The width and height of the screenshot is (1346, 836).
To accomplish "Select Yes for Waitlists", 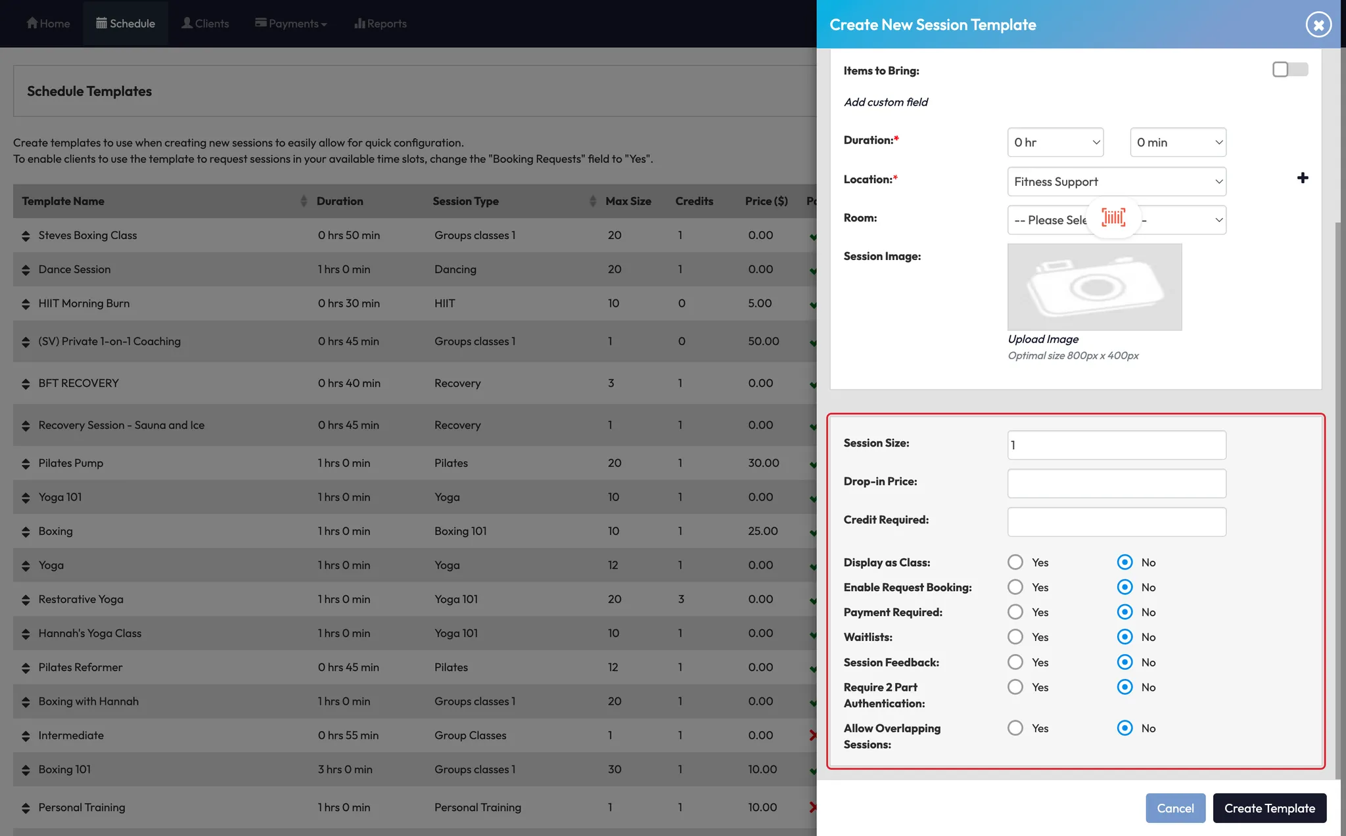I will (1015, 637).
